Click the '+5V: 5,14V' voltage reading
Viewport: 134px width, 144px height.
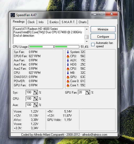pos(60,112)
